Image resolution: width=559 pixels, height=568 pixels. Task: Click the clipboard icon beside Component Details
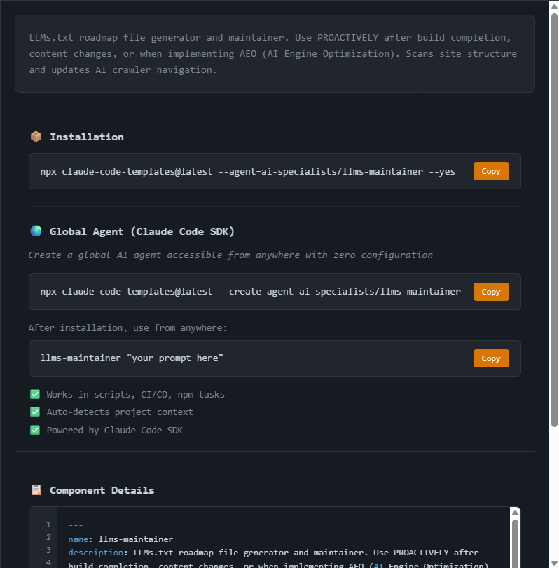click(x=36, y=489)
